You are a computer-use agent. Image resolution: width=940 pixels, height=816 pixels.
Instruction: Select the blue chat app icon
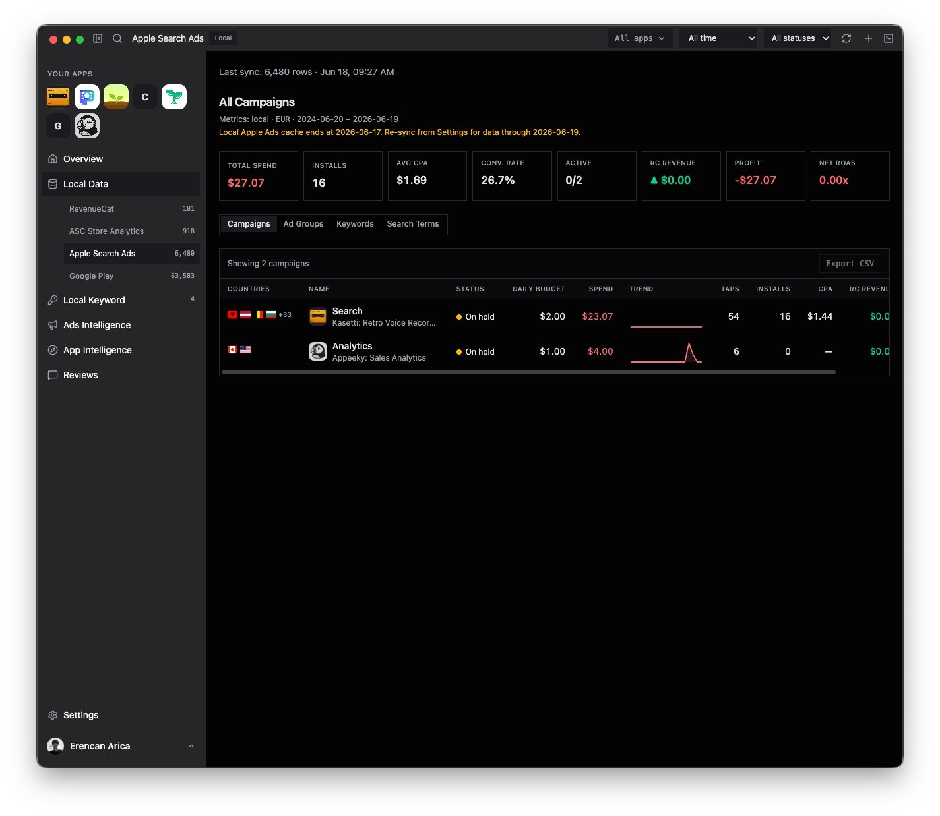[x=87, y=97]
